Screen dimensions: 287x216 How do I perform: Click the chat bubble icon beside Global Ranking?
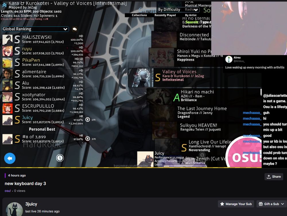pos(75,29)
